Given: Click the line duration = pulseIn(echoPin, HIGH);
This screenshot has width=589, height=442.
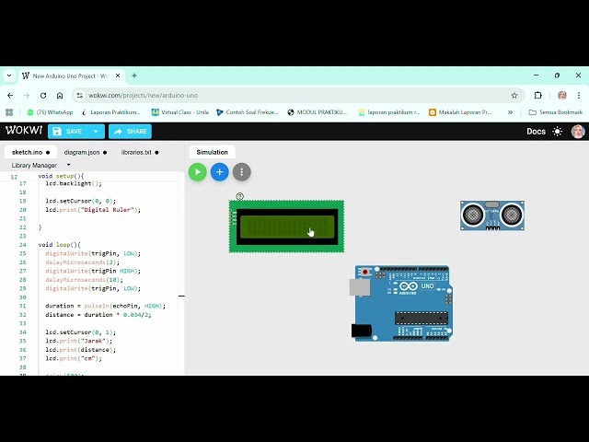Looking at the screenshot, I should (105, 306).
